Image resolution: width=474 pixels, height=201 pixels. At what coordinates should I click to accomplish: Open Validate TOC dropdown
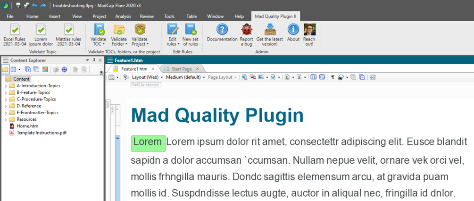tap(98, 35)
